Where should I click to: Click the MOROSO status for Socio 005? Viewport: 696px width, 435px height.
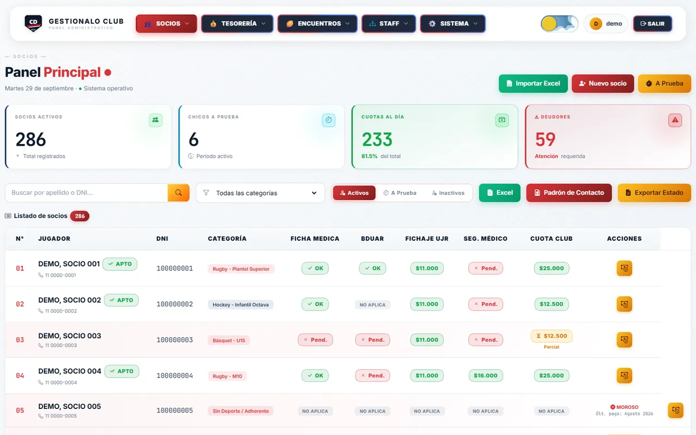click(x=624, y=407)
